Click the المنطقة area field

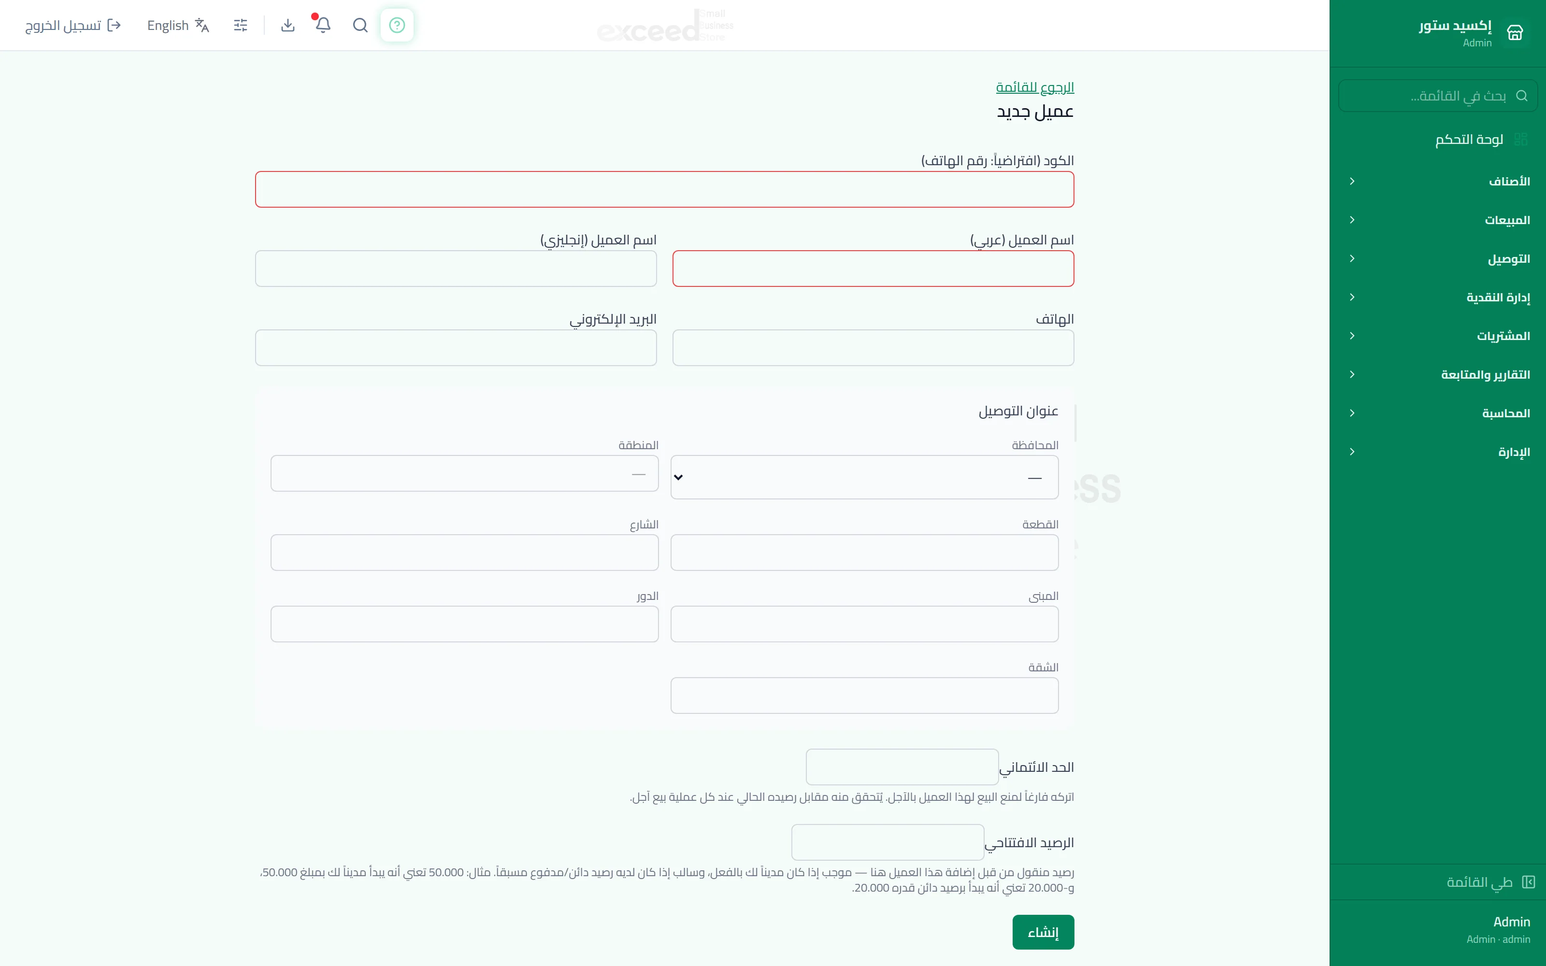coord(464,473)
